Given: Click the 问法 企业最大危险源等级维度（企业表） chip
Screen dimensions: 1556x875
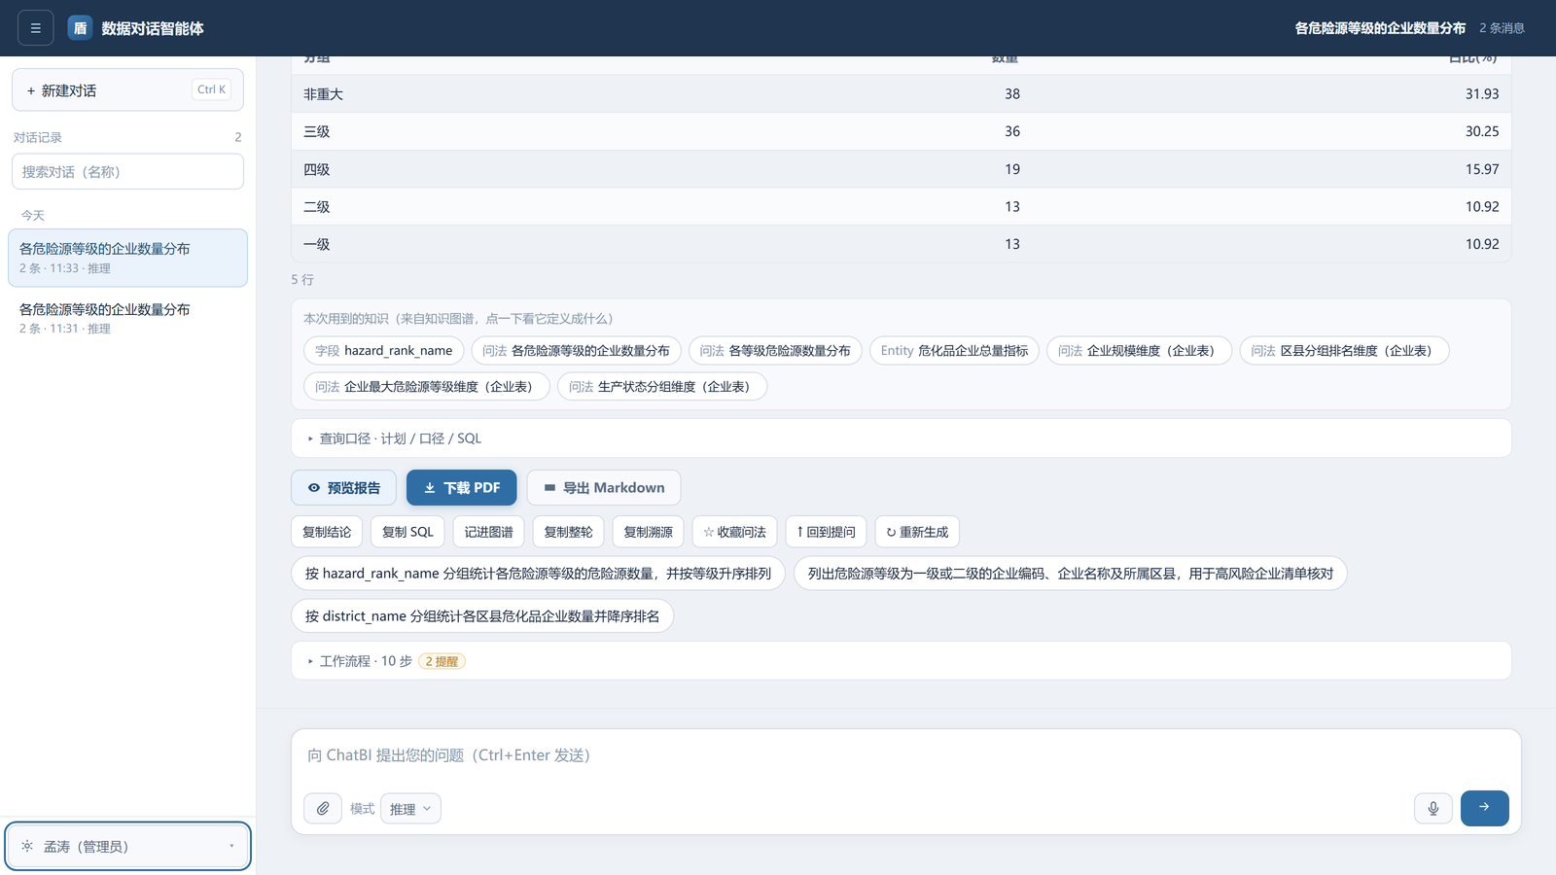Looking at the screenshot, I should coord(426,387).
